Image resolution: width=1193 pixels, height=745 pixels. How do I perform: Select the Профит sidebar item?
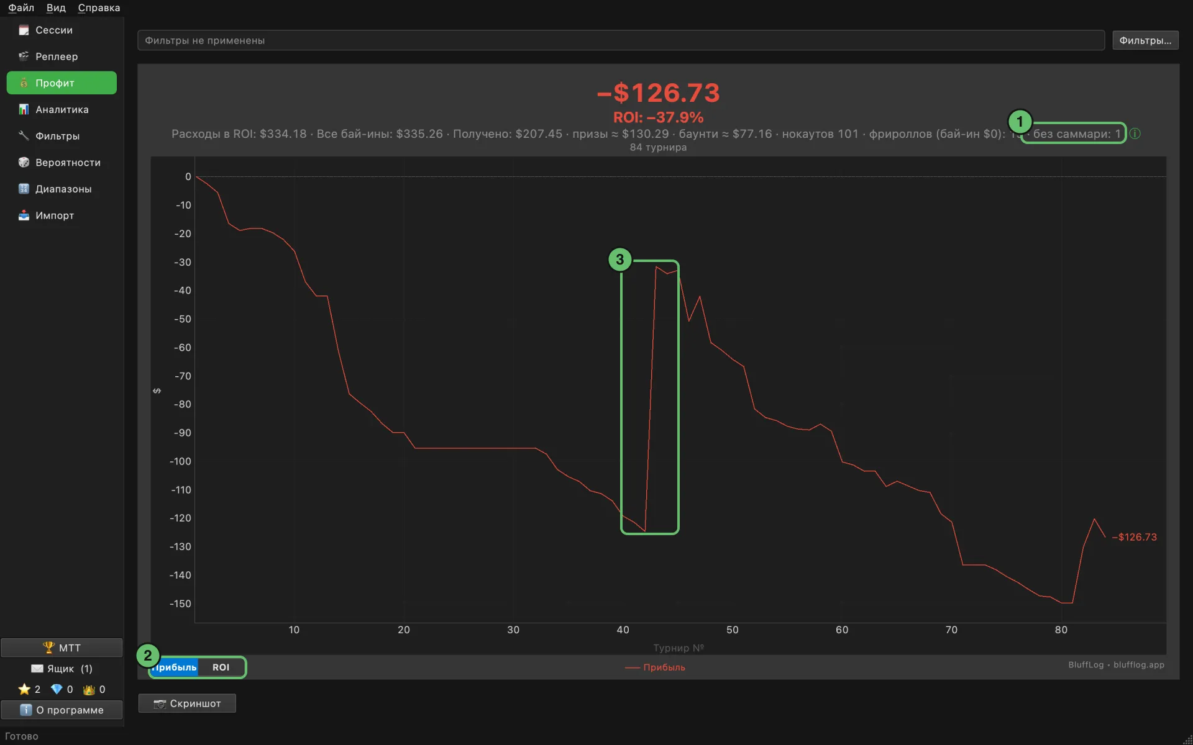point(62,83)
